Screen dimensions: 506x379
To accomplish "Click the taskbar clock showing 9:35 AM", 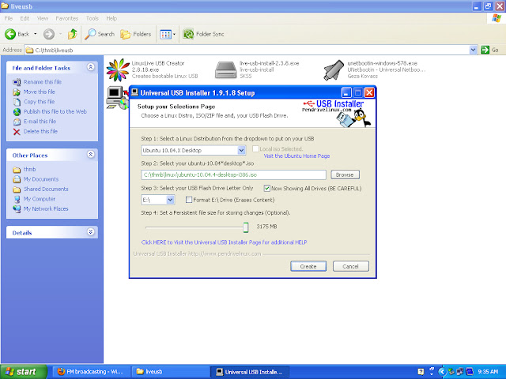I will tap(488, 372).
